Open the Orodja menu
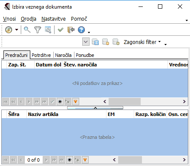 click(x=29, y=19)
